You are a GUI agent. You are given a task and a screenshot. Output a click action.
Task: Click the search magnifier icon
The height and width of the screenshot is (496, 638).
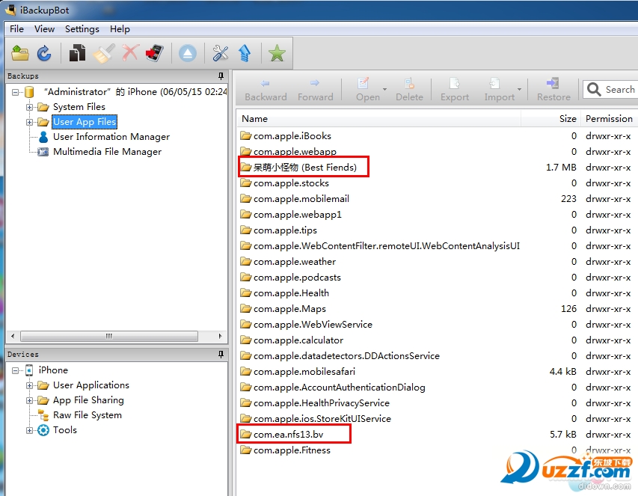point(594,90)
